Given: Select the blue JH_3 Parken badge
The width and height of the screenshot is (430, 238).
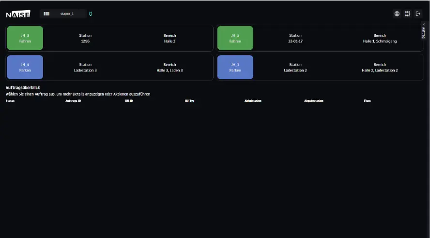Looking at the screenshot, I should click(235, 67).
